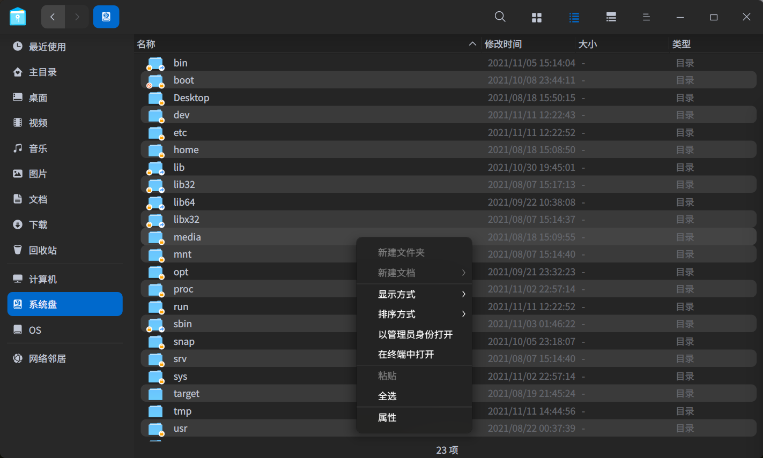Switch to the tree/detail view icon
The height and width of the screenshot is (458, 763).
click(x=611, y=17)
